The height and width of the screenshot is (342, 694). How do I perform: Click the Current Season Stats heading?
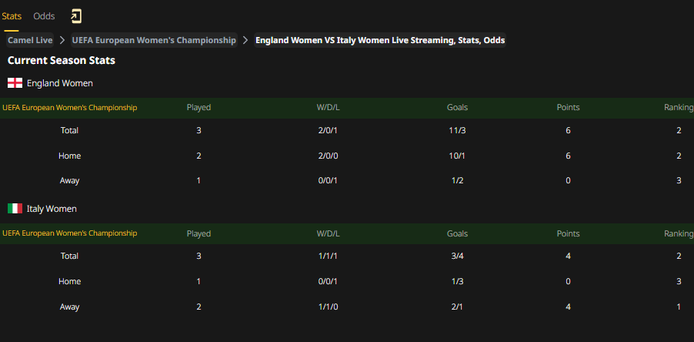point(62,61)
